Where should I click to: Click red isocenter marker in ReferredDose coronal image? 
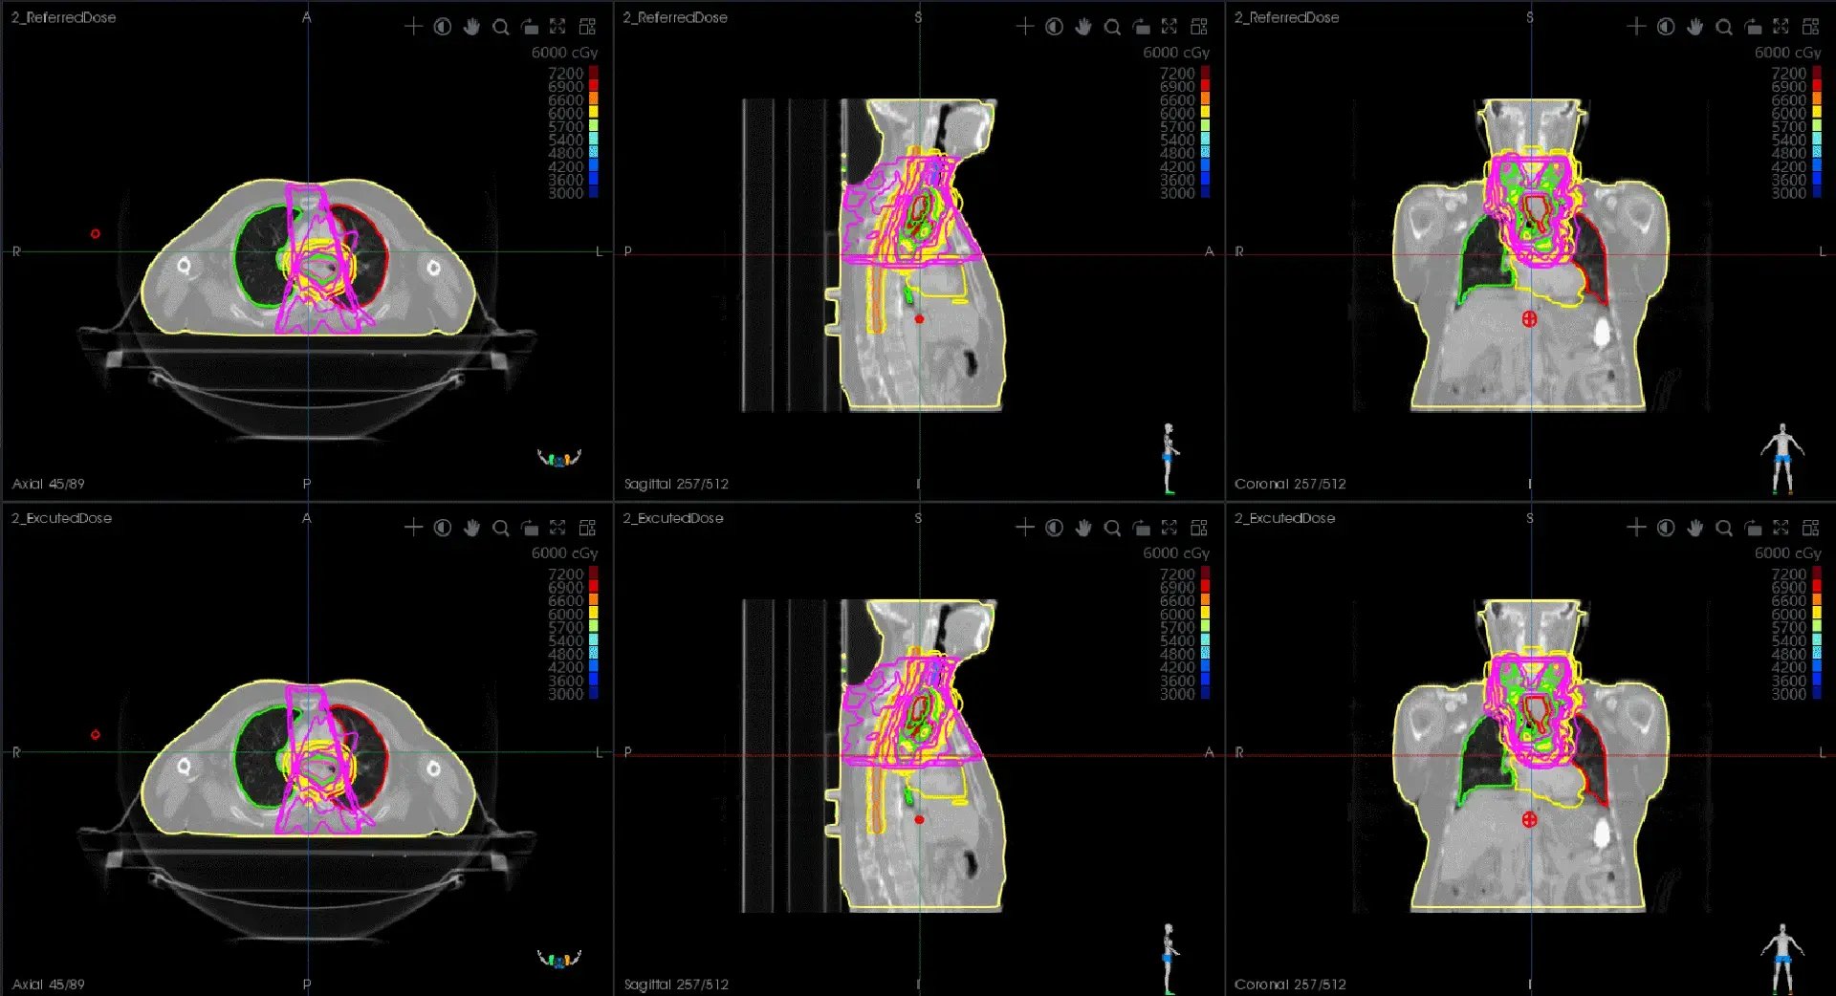pos(1529,319)
